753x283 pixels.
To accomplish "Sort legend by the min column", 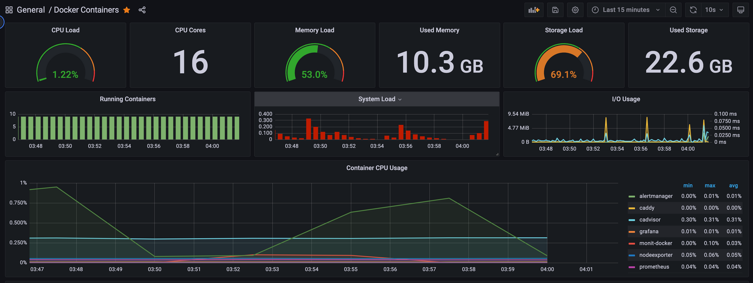I will point(688,186).
